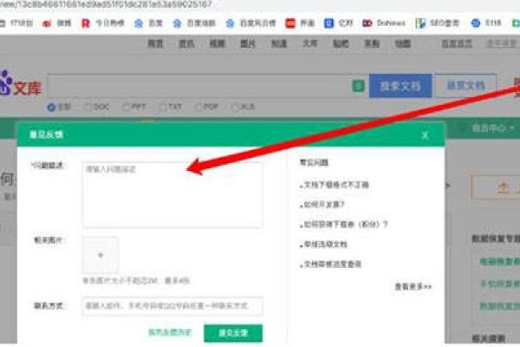Screen dimensions: 520x347
Task: Select the 全部 file type radio button
Action: [x=51, y=108]
